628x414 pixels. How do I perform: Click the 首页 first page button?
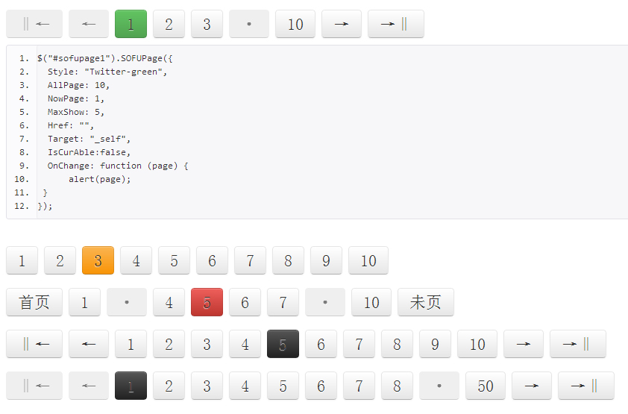(x=34, y=302)
